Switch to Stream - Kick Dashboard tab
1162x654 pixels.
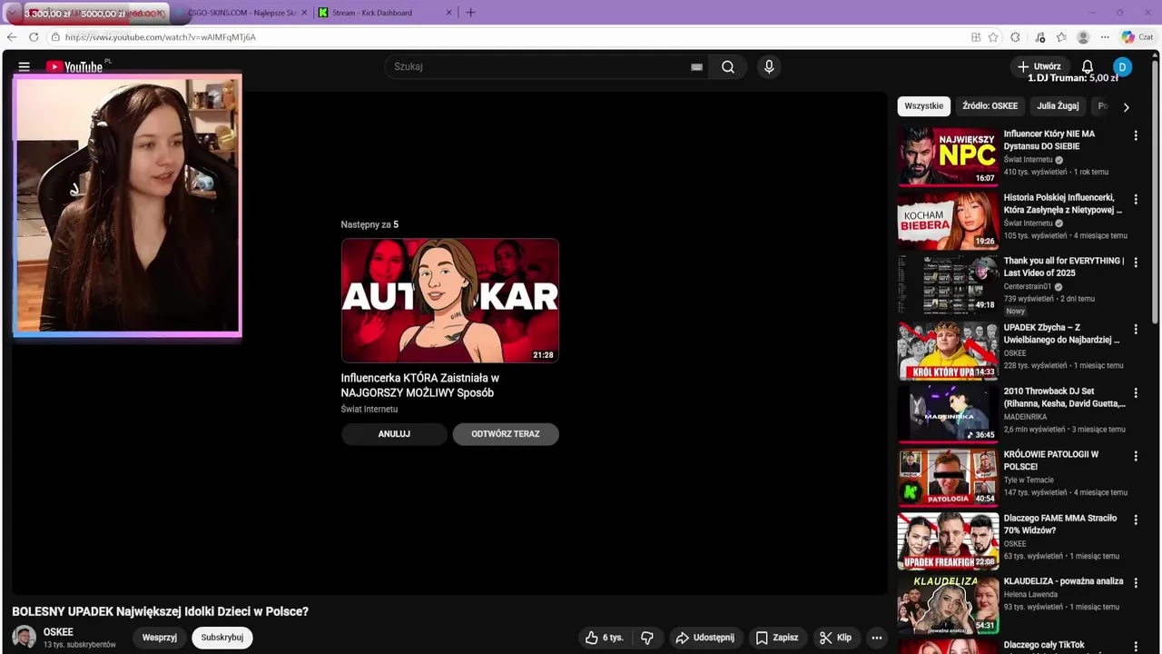(385, 13)
